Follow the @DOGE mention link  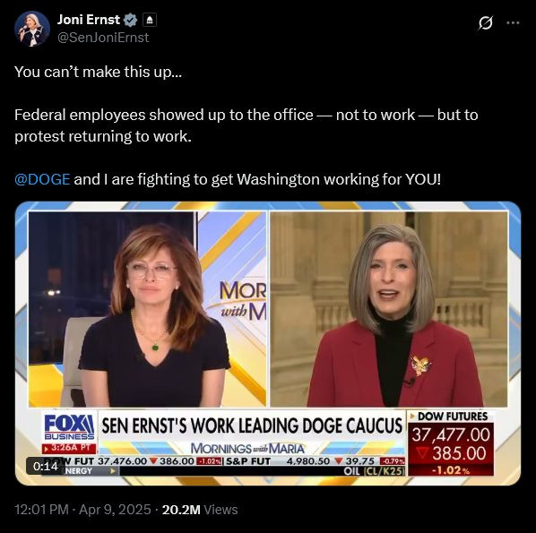42,179
